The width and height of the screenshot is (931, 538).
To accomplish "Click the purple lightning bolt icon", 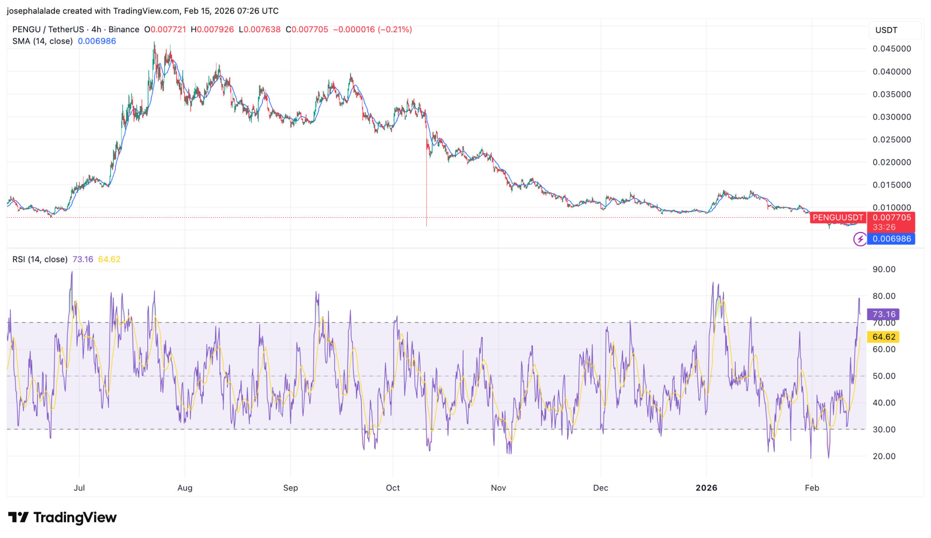I will click(860, 239).
